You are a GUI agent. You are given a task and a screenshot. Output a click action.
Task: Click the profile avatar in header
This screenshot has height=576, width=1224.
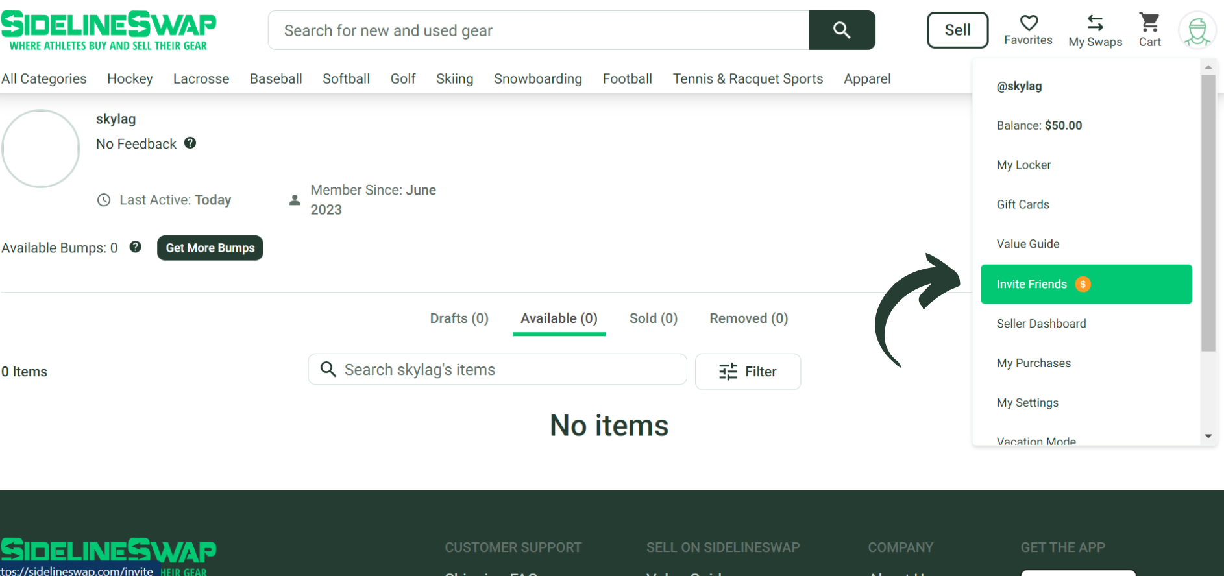coord(1197,30)
